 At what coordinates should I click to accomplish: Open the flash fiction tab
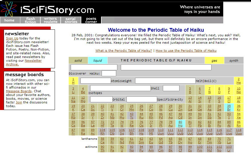pos(30,20)
